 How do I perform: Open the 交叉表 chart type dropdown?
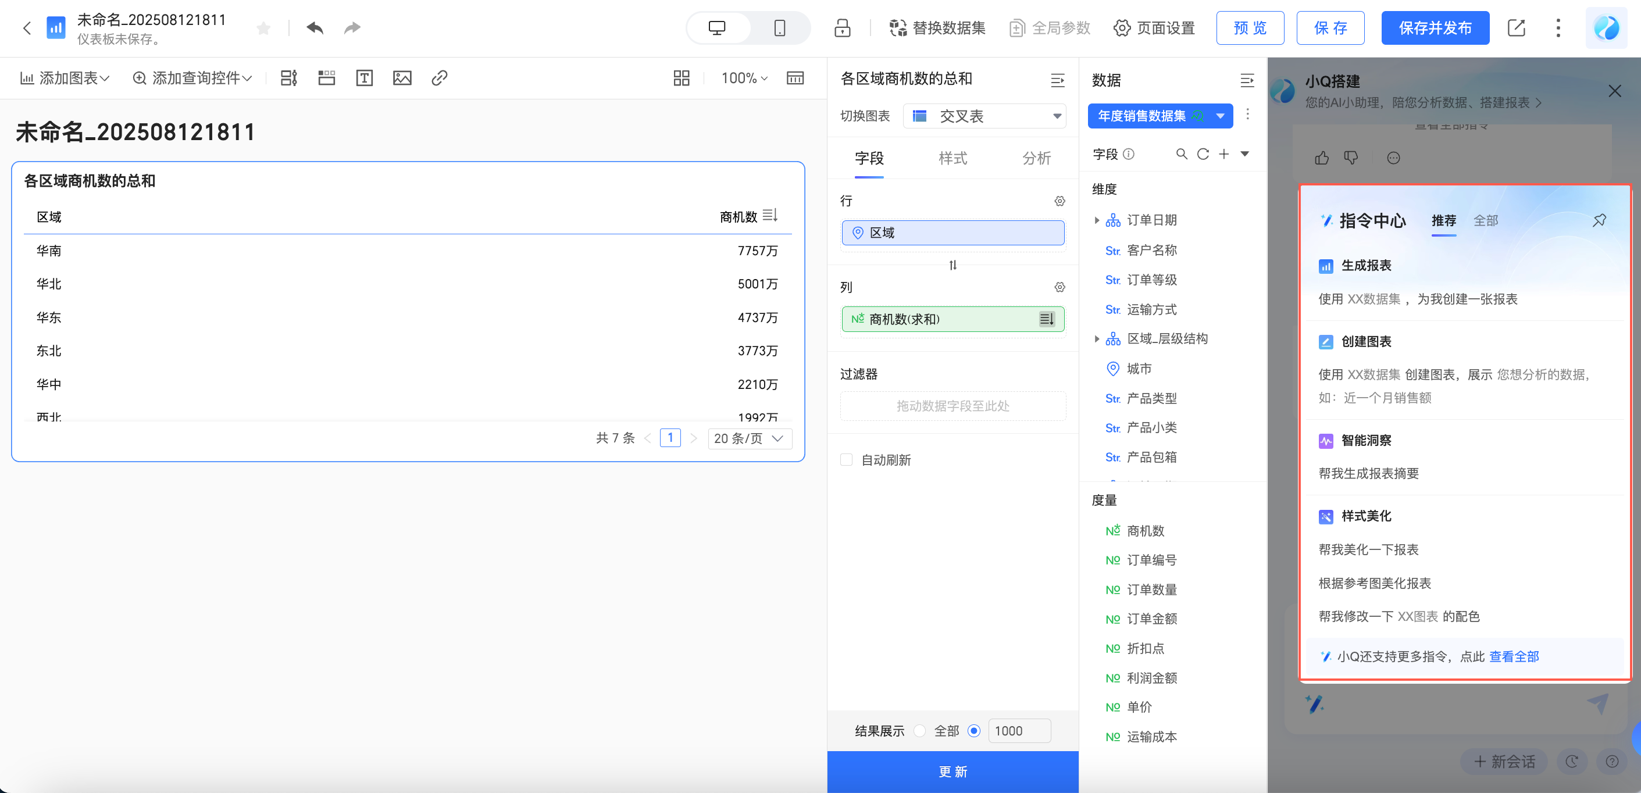(x=984, y=116)
